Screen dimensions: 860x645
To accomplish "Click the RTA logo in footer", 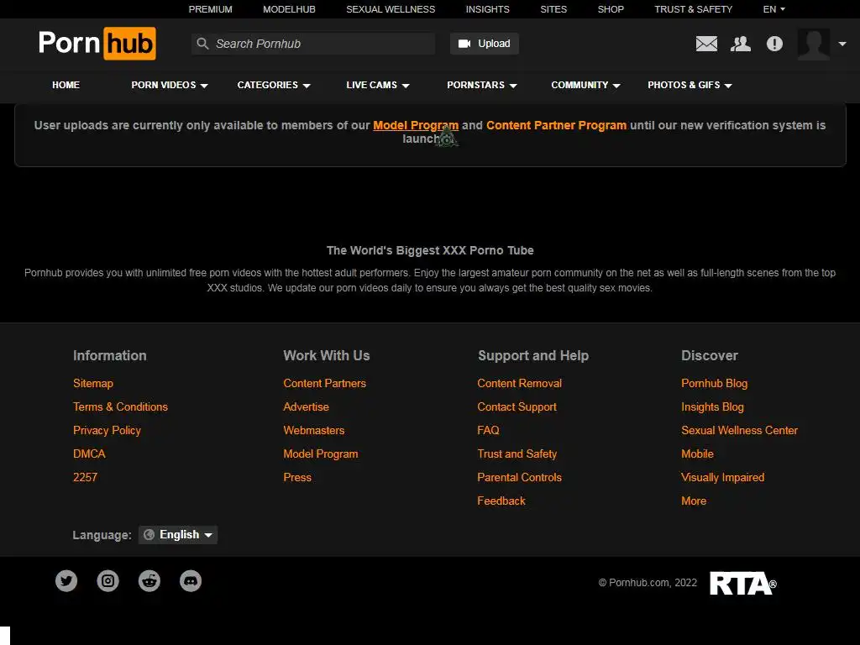I will tap(743, 583).
